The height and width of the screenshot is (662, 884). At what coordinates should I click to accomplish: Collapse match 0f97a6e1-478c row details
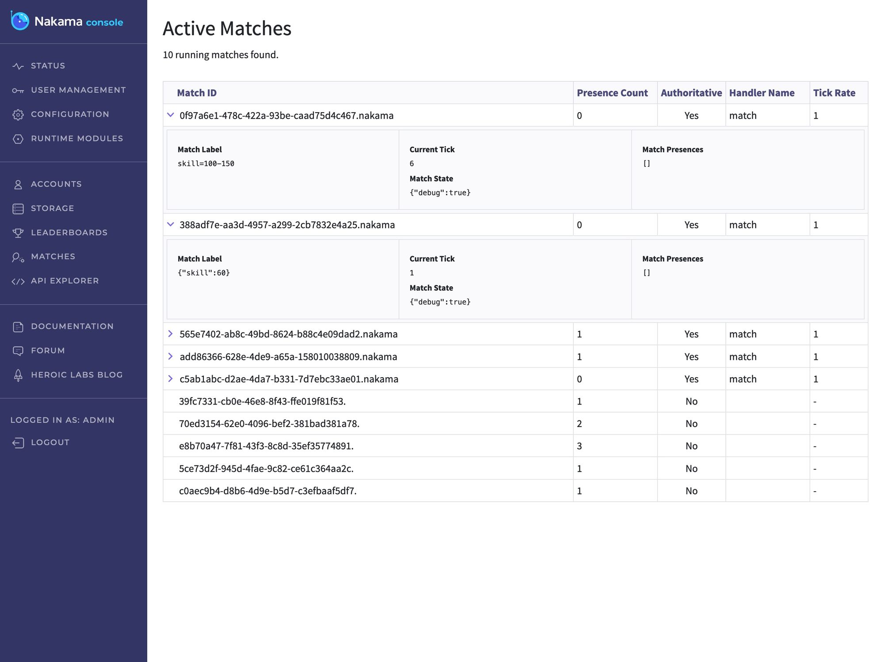click(x=171, y=115)
